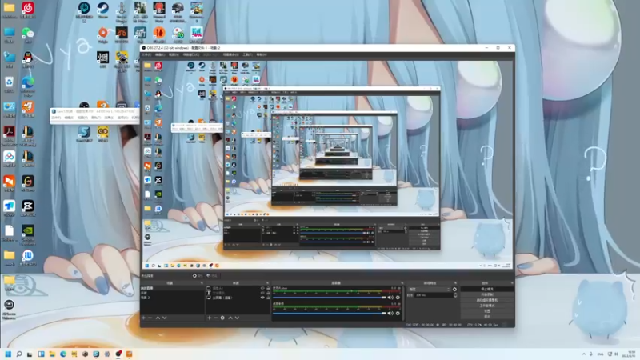
Task: Open Microsoft Edge desktop shortcut
Action: click(x=28, y=84)
